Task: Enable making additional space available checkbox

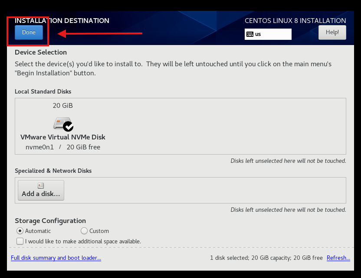Action: pyautogui.click(x=20, y=241)
